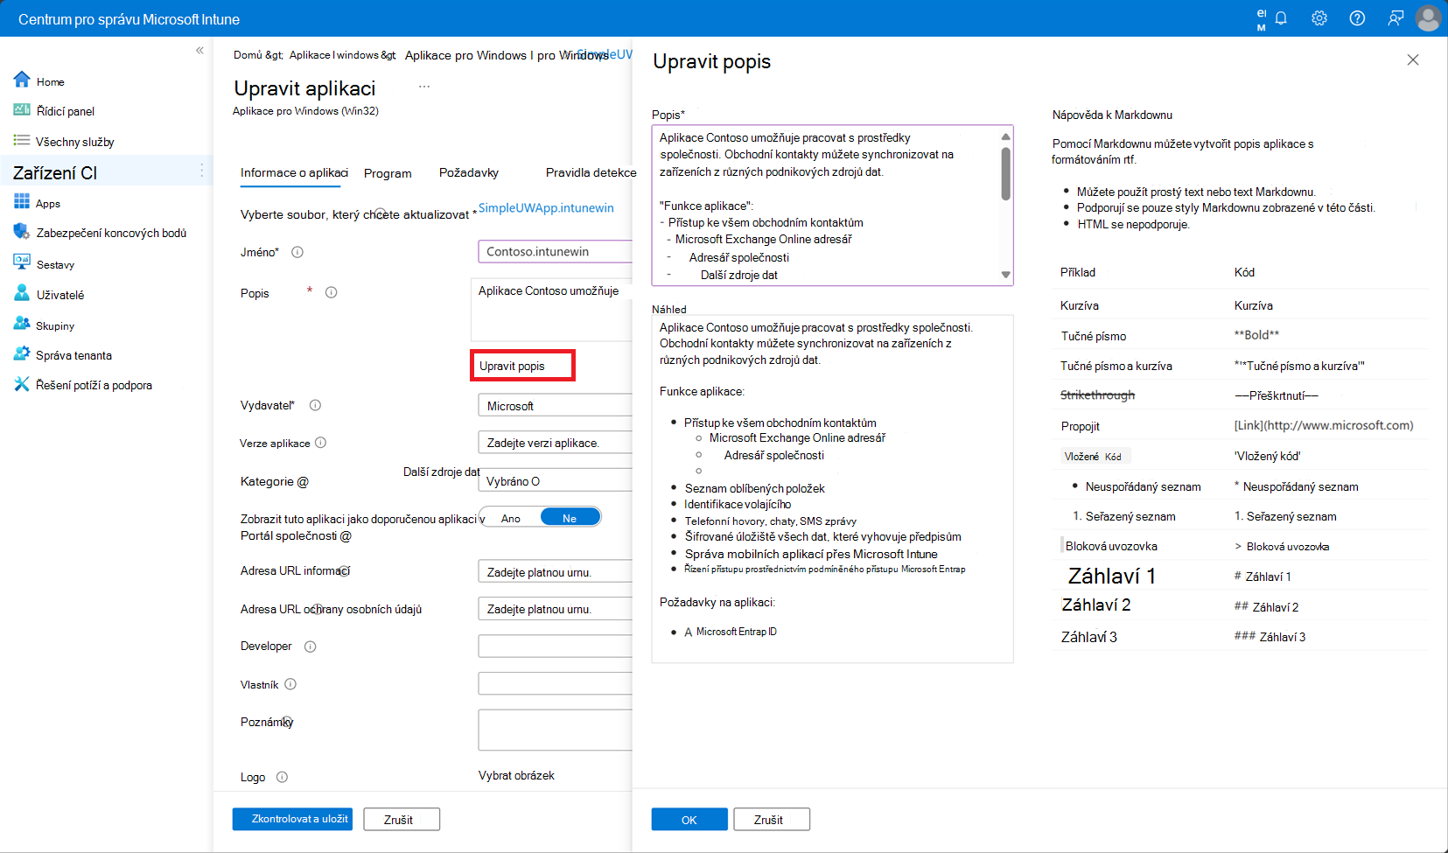Click the Vlastník input field

[555, 683]
